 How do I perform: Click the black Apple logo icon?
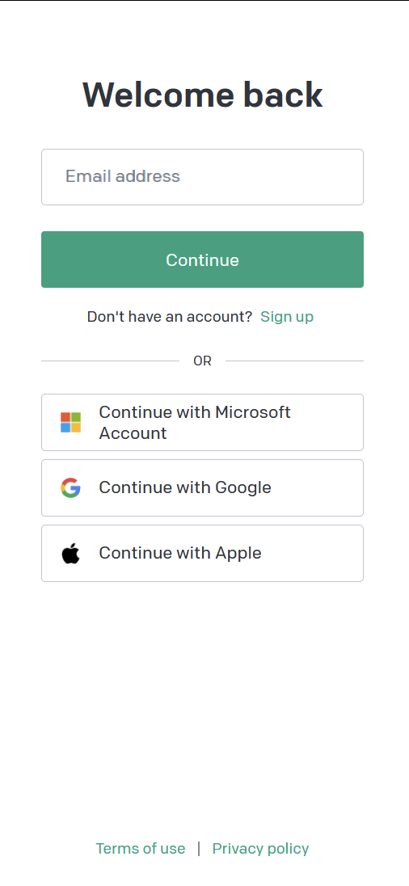tap(70, 553)
